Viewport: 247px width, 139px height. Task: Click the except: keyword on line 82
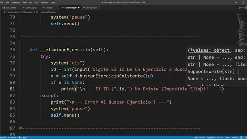pyautogui.click(x=49, y=96)
